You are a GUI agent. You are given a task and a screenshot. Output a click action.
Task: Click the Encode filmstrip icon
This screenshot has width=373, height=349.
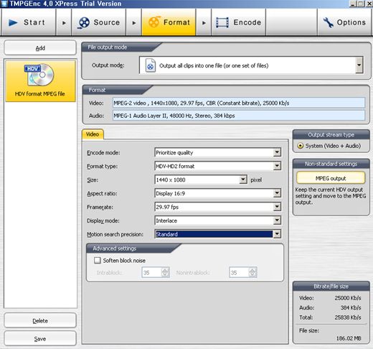[222, 22]
